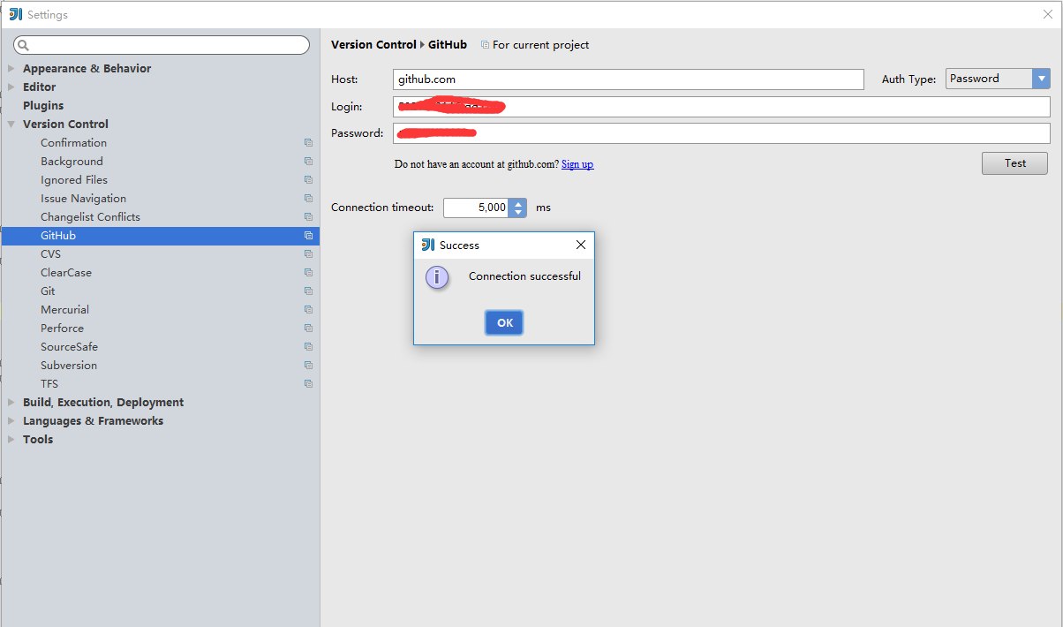Click the Test connection button

pos(1014,163)
